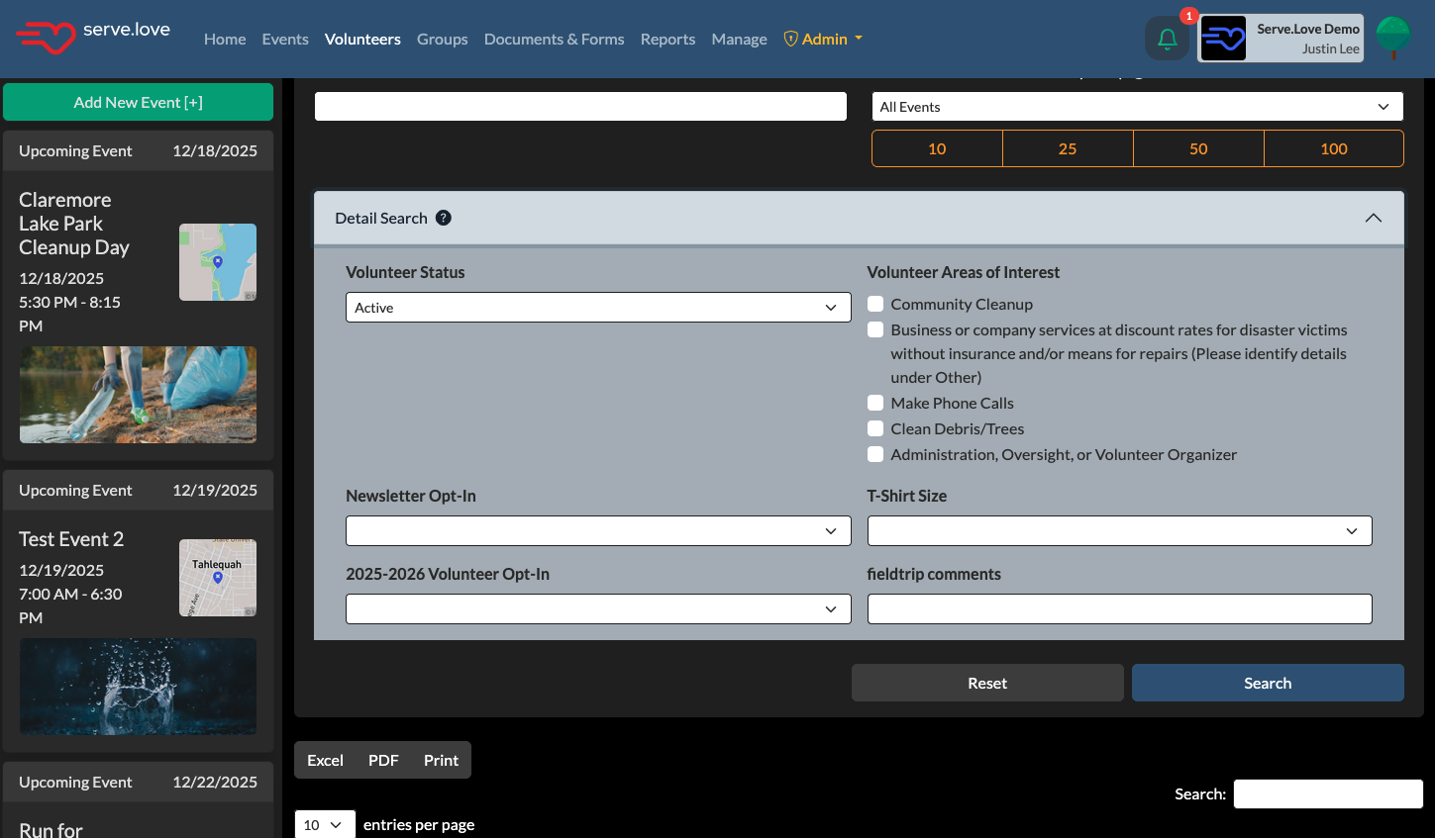1435x838 pixels.
Task: Click the Add New Event button
Action: tap(138, 102)
